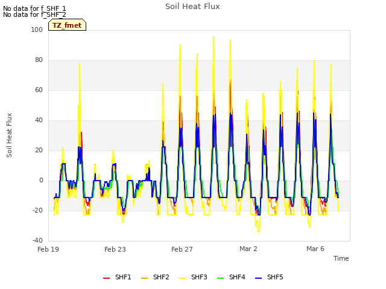Image resolution: width=386 pixels, height=289 pixels.
Task: Select the Soil Heat Flux chart title
Action: pyautogui.click(x=192, y=7)
